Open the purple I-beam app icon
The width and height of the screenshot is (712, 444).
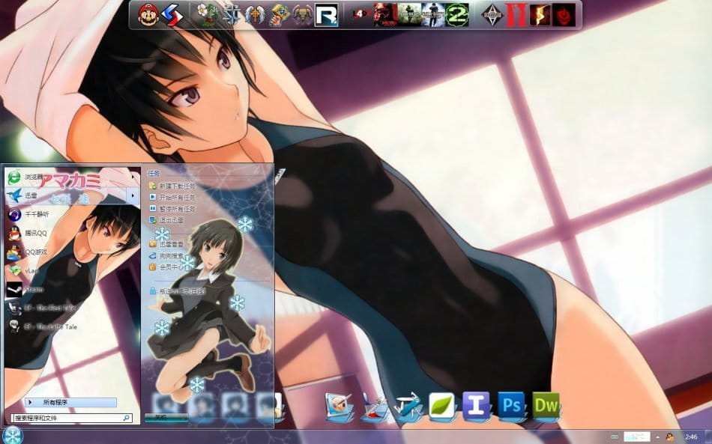(x=477, y=405)
